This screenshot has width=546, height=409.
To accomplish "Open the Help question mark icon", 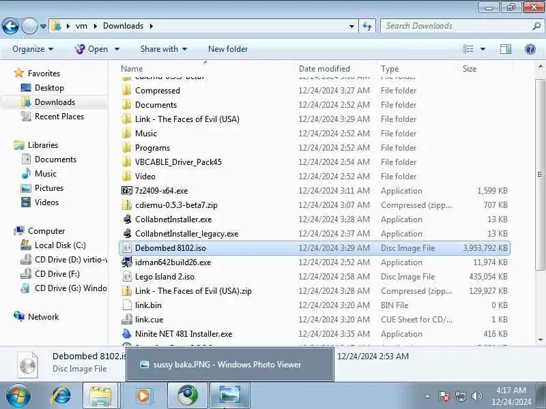I will coord(530,49).
